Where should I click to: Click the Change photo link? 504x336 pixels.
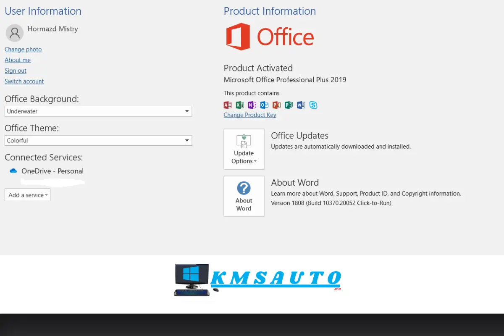pyautogui.click(x=23, y=50)
